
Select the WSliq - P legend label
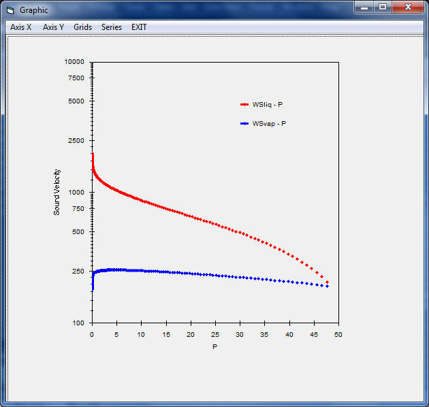[268, 105]
